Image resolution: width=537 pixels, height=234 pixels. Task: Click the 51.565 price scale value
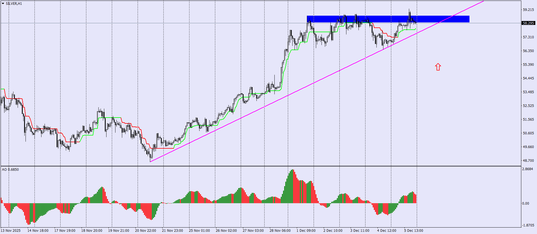pyautogui.click(x=528, y=120)
